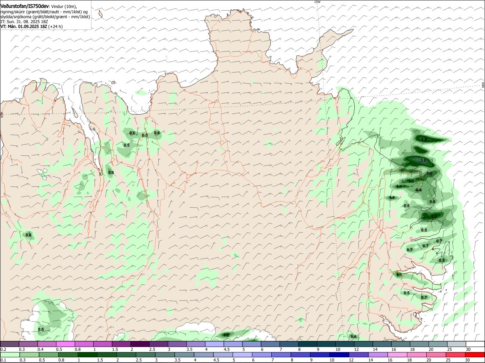Click the Veðurstofan/IS750dev title text
Screen dimensions: 485x363
pos(25,6)
